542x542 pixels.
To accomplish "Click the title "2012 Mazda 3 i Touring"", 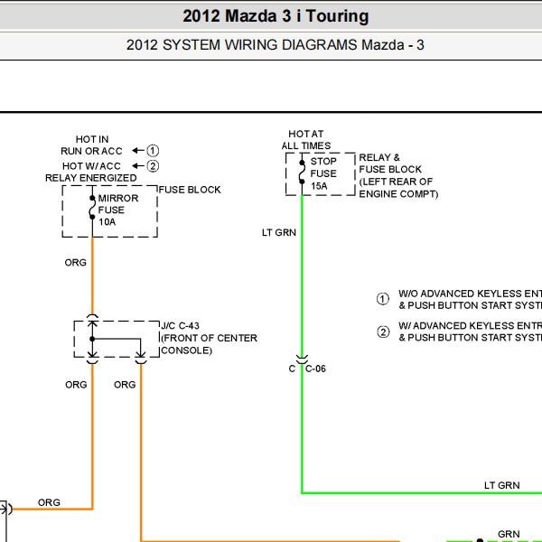I will tap(276, 16).
